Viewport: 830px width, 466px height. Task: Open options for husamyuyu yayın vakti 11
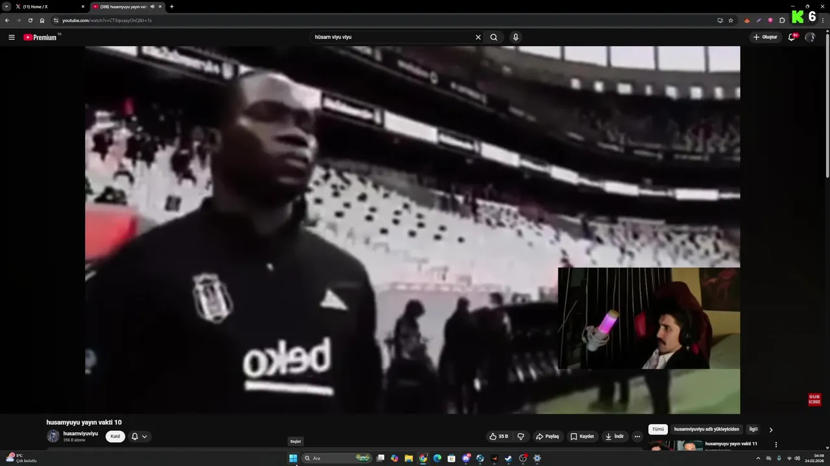tap(776, 445)
